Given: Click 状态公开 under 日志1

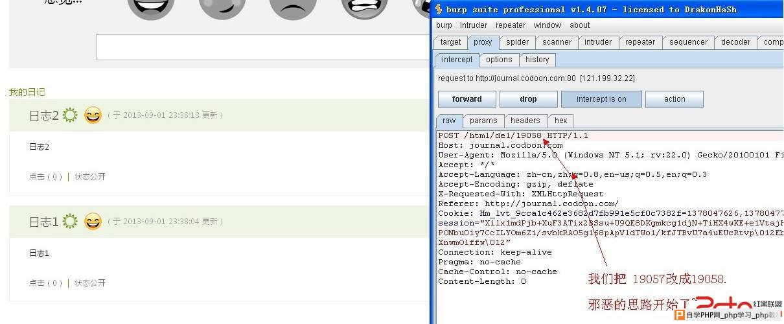Looking at the screenshot, I should click(89, 283).
